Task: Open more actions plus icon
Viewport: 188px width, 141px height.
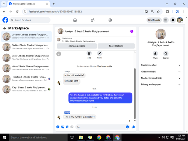Action: (x=58, y=127)
